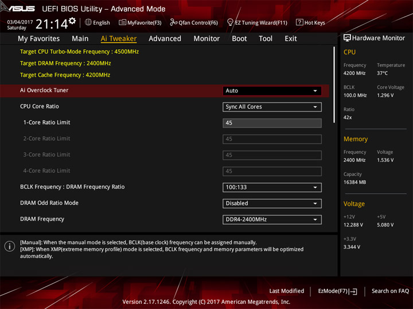Click the 2-Core Ratio Limit field
Image resolution: width=413 pixels, height=309 pixels.
pyautogui.click(x=272, y=139)
